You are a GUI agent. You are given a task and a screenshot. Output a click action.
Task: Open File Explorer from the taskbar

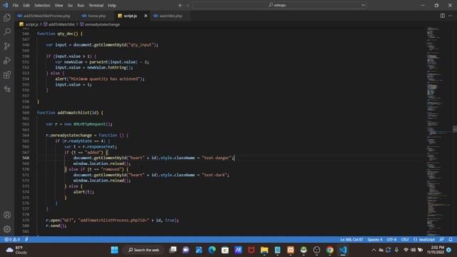click(x=264, y=250)
